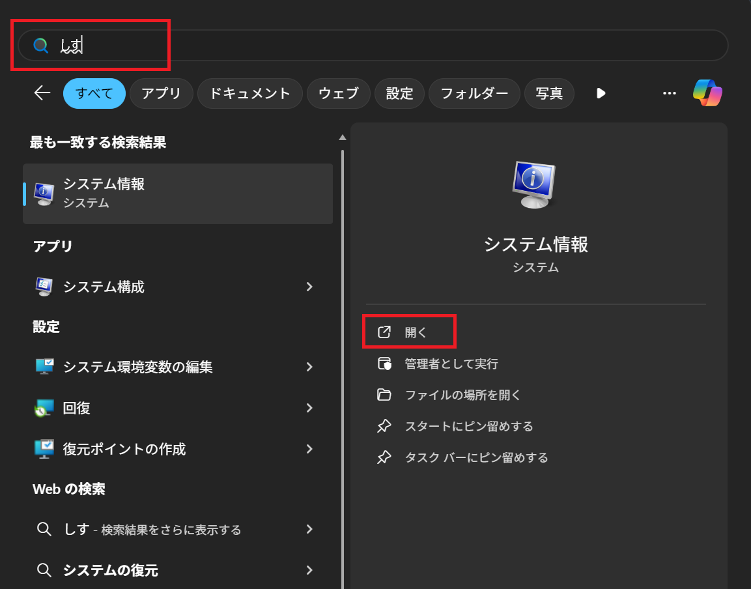Switch to the 設定 filter tab
The width and height of the screenshot is (751, 589).
tap(399, 93)
